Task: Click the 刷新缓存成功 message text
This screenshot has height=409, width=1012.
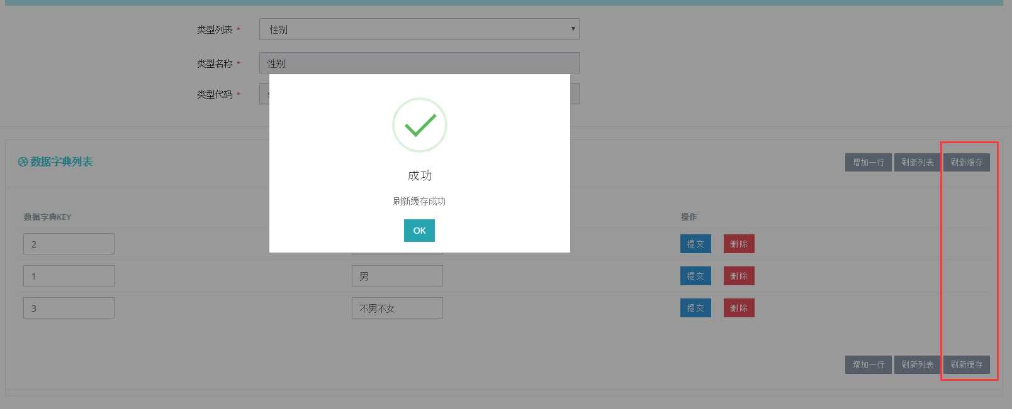Action: [x=419, y=201]
